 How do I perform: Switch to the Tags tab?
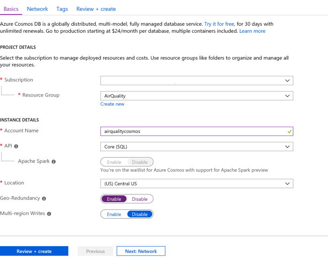(62, 9)
